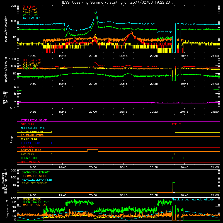223x223 pixels.
Task: Click the 21:00 tick label under the decimation panel
Action: click(215, 195)
